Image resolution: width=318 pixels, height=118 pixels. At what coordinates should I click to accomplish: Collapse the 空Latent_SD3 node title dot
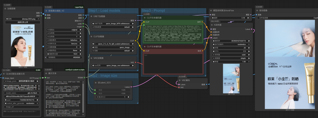tap(96, 83)
